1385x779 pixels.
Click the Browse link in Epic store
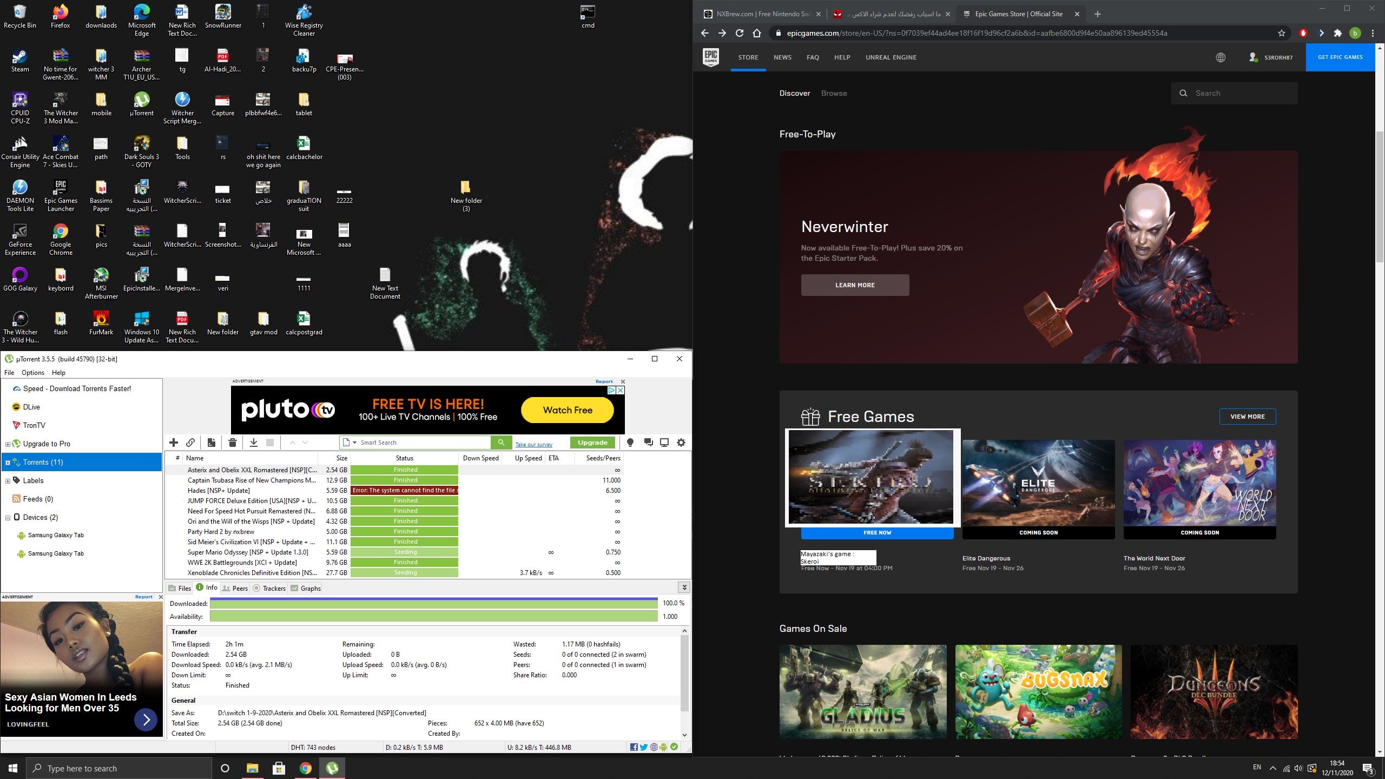[834, 93]
